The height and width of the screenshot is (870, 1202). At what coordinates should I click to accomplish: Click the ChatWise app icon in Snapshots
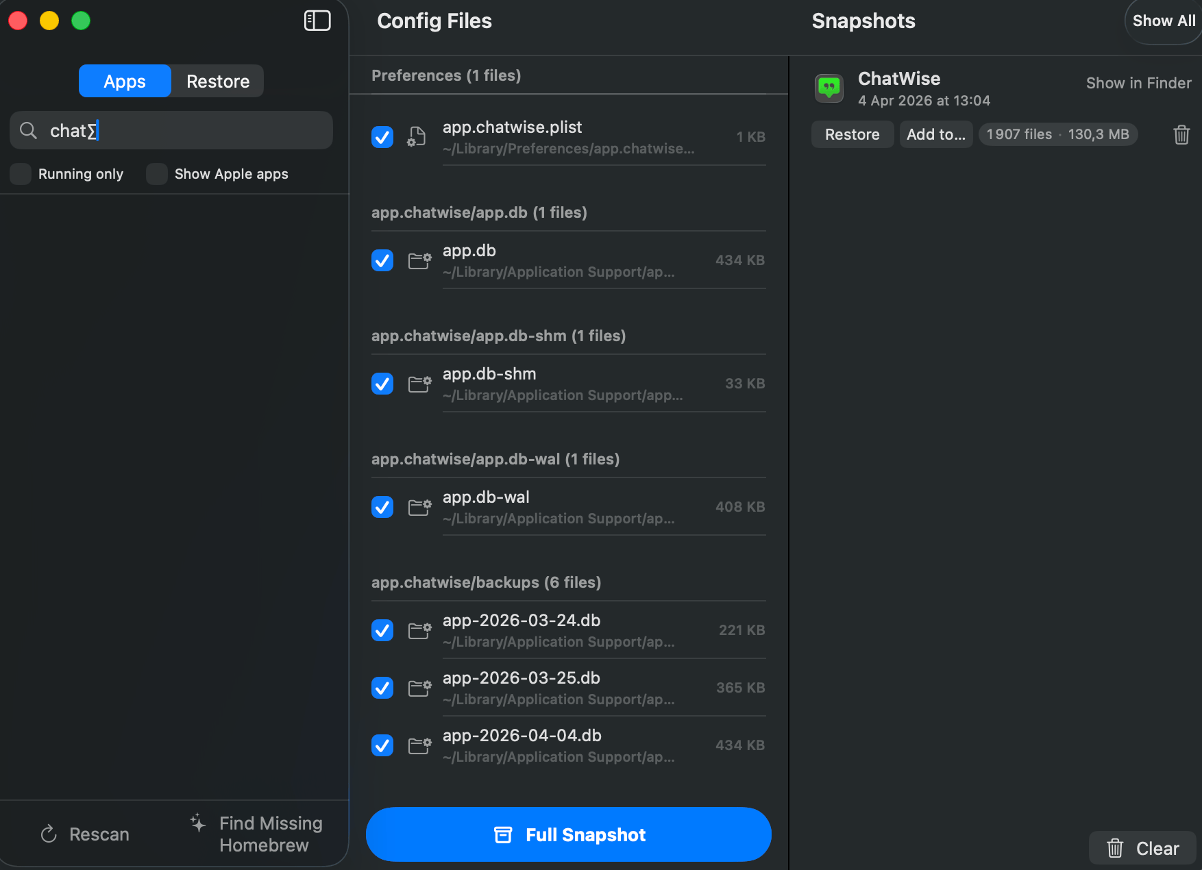(x=829, y=88)
